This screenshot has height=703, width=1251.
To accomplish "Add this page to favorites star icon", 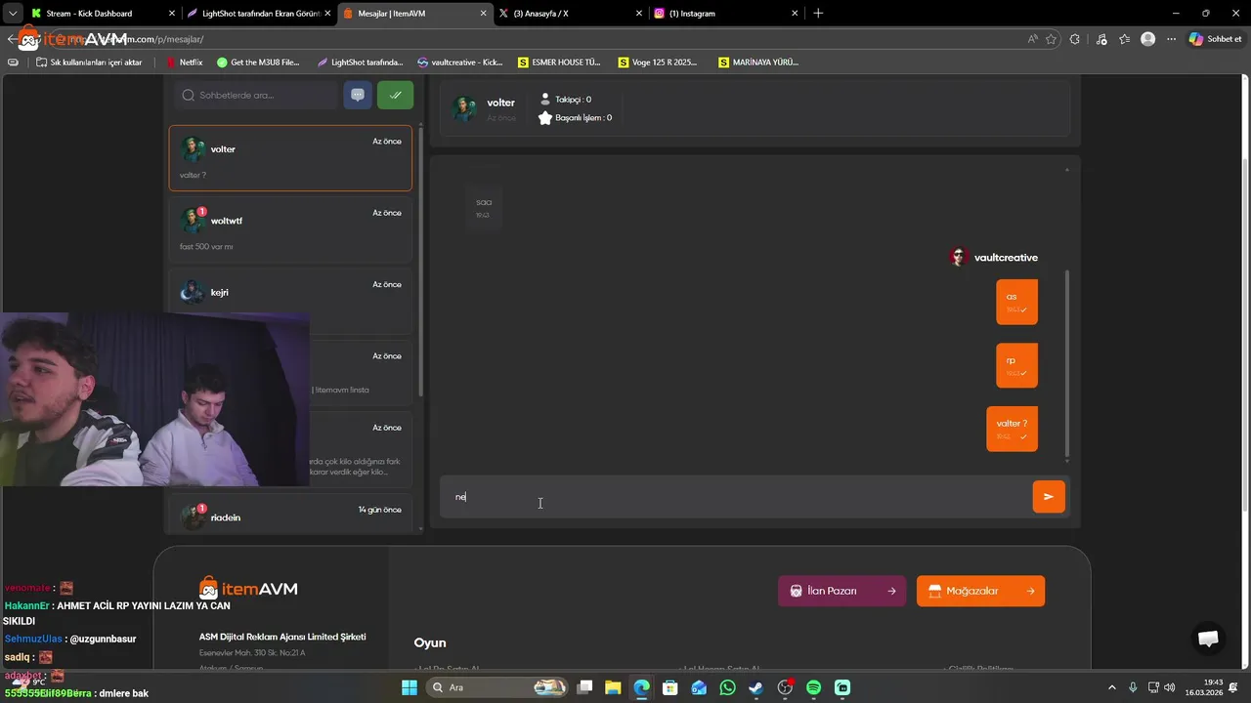I will tap(1051, 39).
